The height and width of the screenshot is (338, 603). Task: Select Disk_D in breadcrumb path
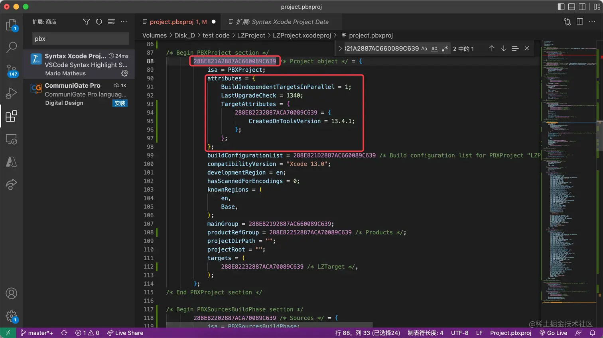coord(185,35)
